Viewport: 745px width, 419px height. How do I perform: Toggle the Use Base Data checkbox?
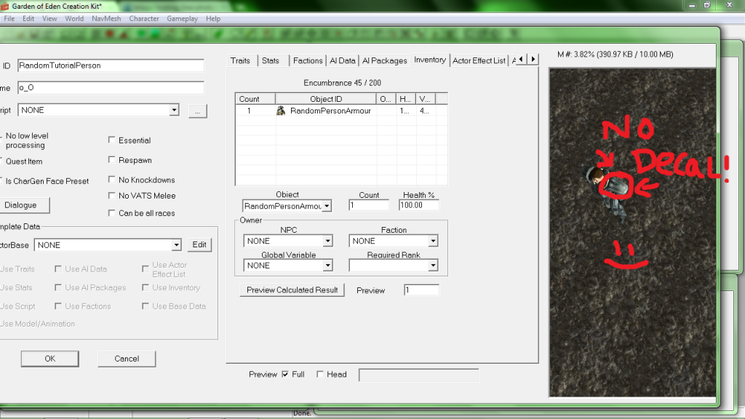tap(146, 306)
